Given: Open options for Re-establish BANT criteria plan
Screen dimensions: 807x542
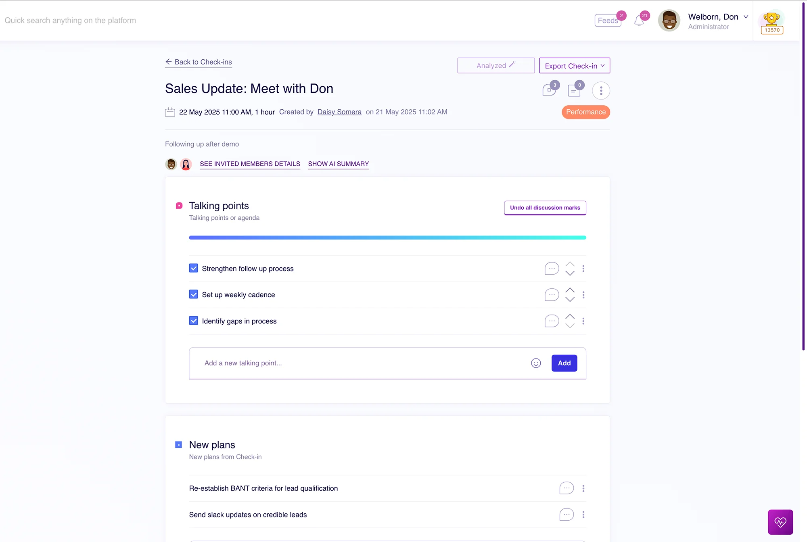Looking at the screenshot, I should (x=583, y=488).
